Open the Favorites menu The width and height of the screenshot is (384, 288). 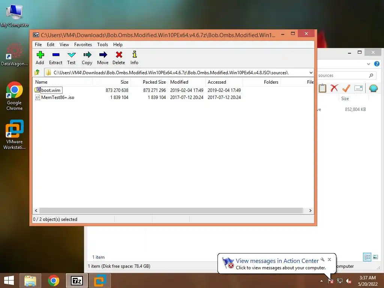tap(83, 45)
